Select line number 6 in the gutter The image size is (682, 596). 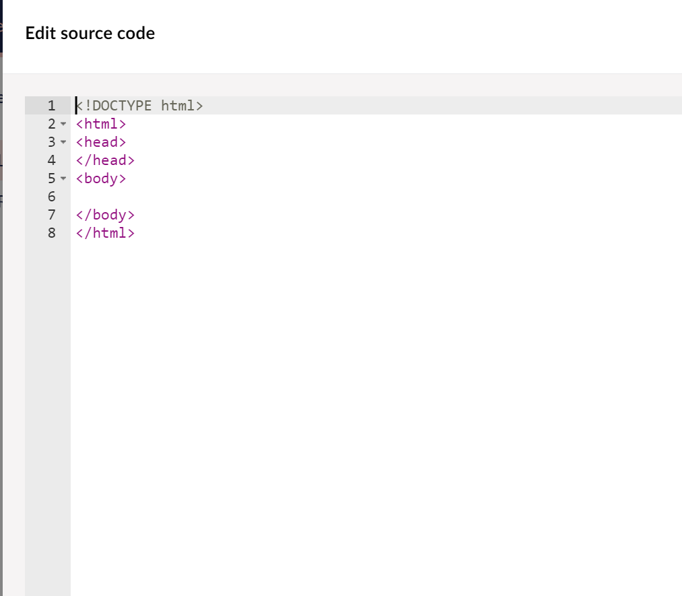pyautogui.click(x=52, y=197)
